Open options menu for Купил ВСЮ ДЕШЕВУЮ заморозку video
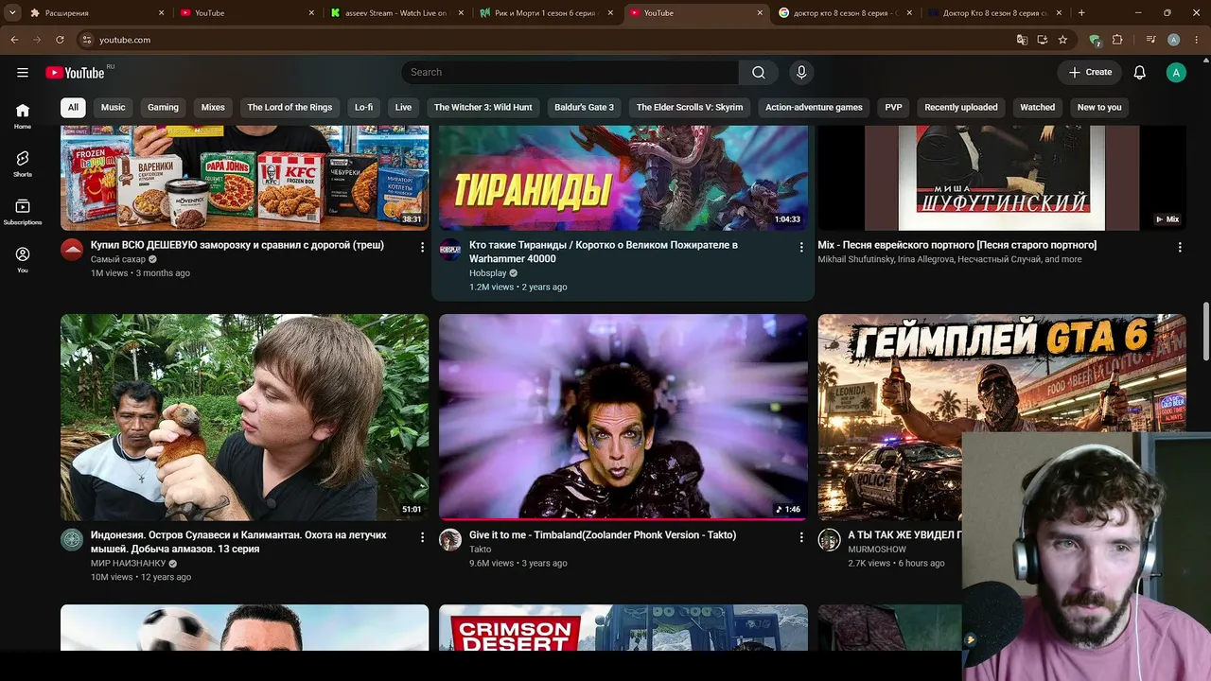 click(422, 247)
